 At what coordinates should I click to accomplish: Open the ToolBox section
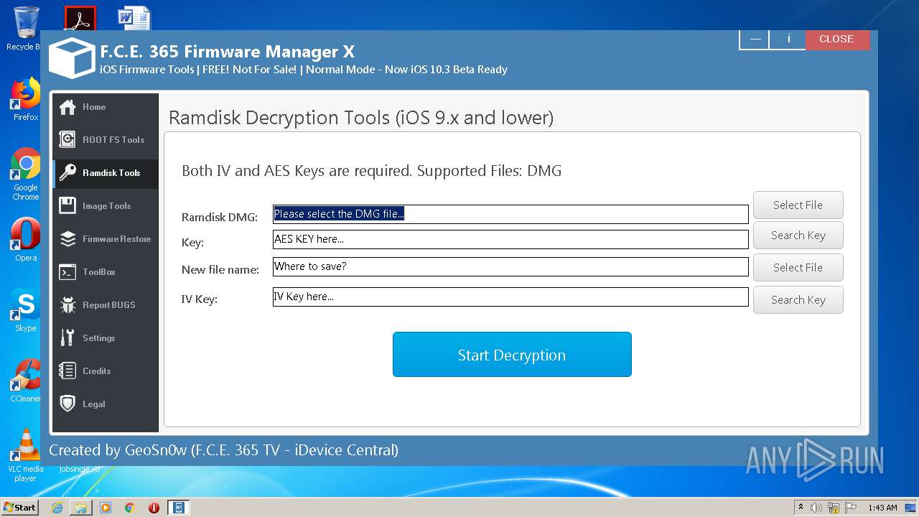(106, 272)
